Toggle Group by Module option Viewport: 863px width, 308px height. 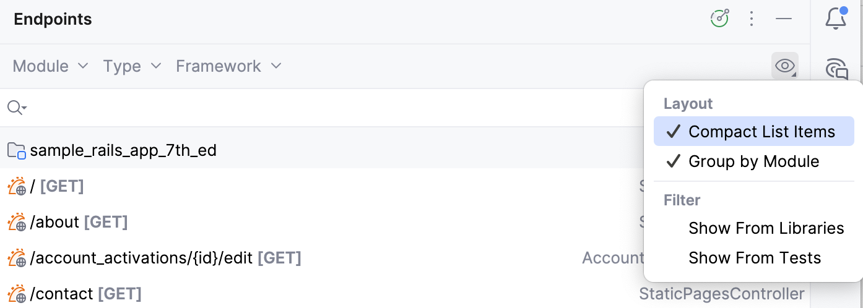753,161
